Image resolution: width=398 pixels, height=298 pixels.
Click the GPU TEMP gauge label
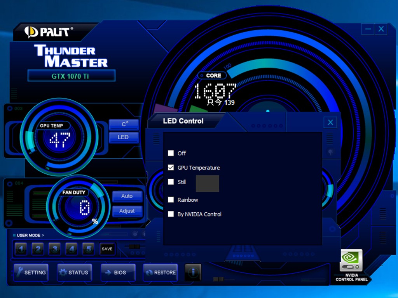pyautogui.click(x=51, y=126)
